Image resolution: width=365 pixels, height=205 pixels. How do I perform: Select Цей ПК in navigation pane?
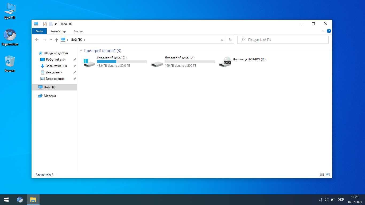54,87
